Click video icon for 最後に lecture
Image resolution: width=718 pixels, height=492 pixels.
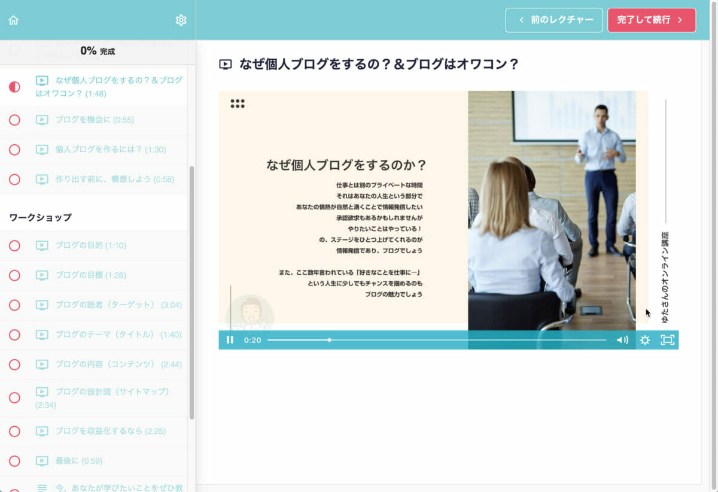pyautogui.click(x=42, y=461)
